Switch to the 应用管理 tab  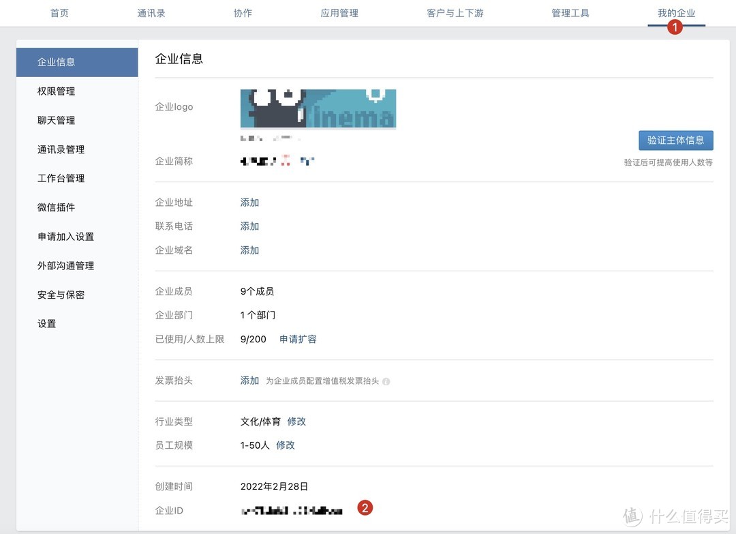click(x=339, y=12)
